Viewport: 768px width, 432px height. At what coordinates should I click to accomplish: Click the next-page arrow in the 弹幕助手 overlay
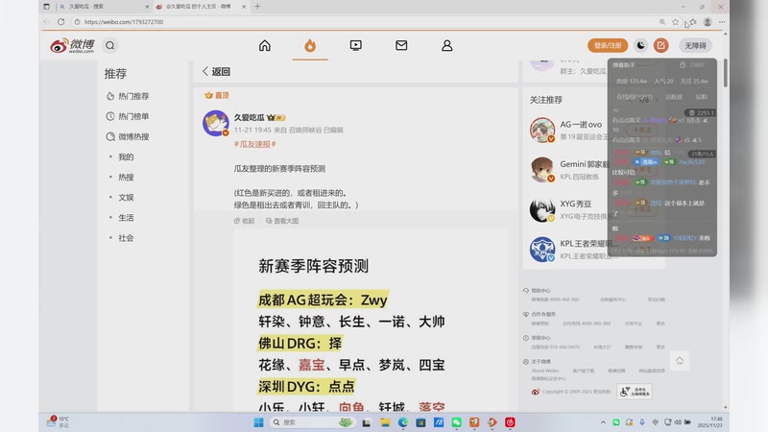coord(657,100)
